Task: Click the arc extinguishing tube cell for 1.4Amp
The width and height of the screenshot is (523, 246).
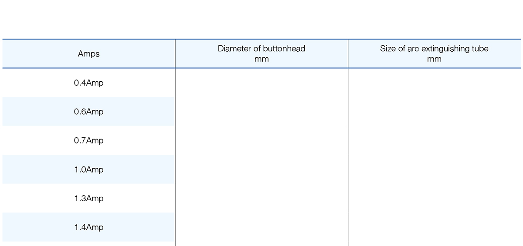Action: click(x=434, y=227)
